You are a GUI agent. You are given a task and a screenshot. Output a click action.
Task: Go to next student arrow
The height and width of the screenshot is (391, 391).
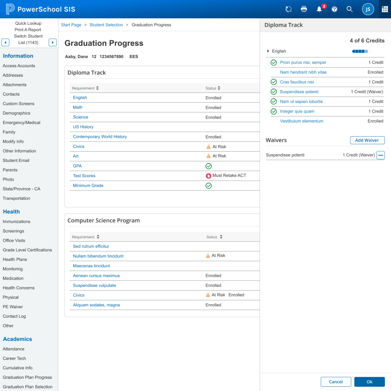[53, 42]
